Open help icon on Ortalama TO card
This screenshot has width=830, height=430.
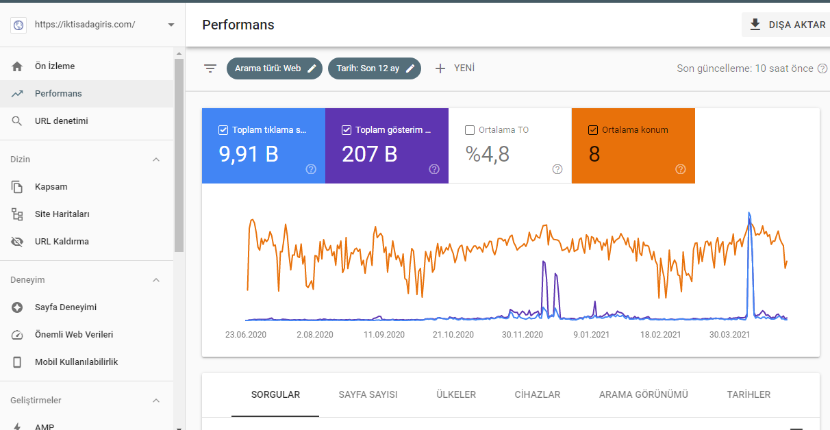[557, 169]
